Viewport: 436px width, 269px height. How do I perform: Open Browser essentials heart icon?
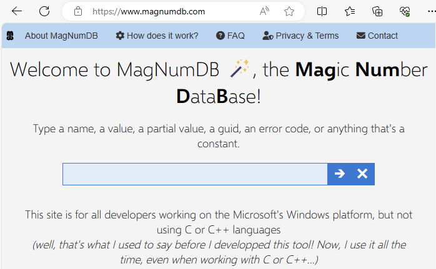coord(405,11)
